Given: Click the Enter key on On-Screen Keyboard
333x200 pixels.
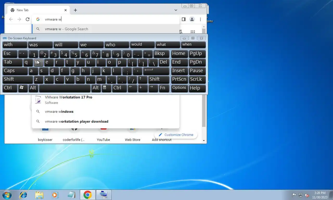Looking at the screenshot, I should tap(156, 71).
